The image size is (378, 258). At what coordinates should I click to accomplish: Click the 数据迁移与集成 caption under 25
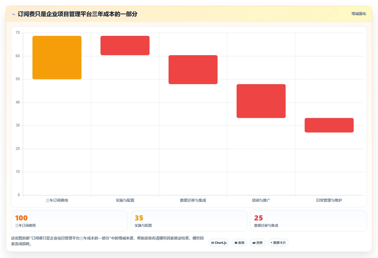(x=266, y=226)
